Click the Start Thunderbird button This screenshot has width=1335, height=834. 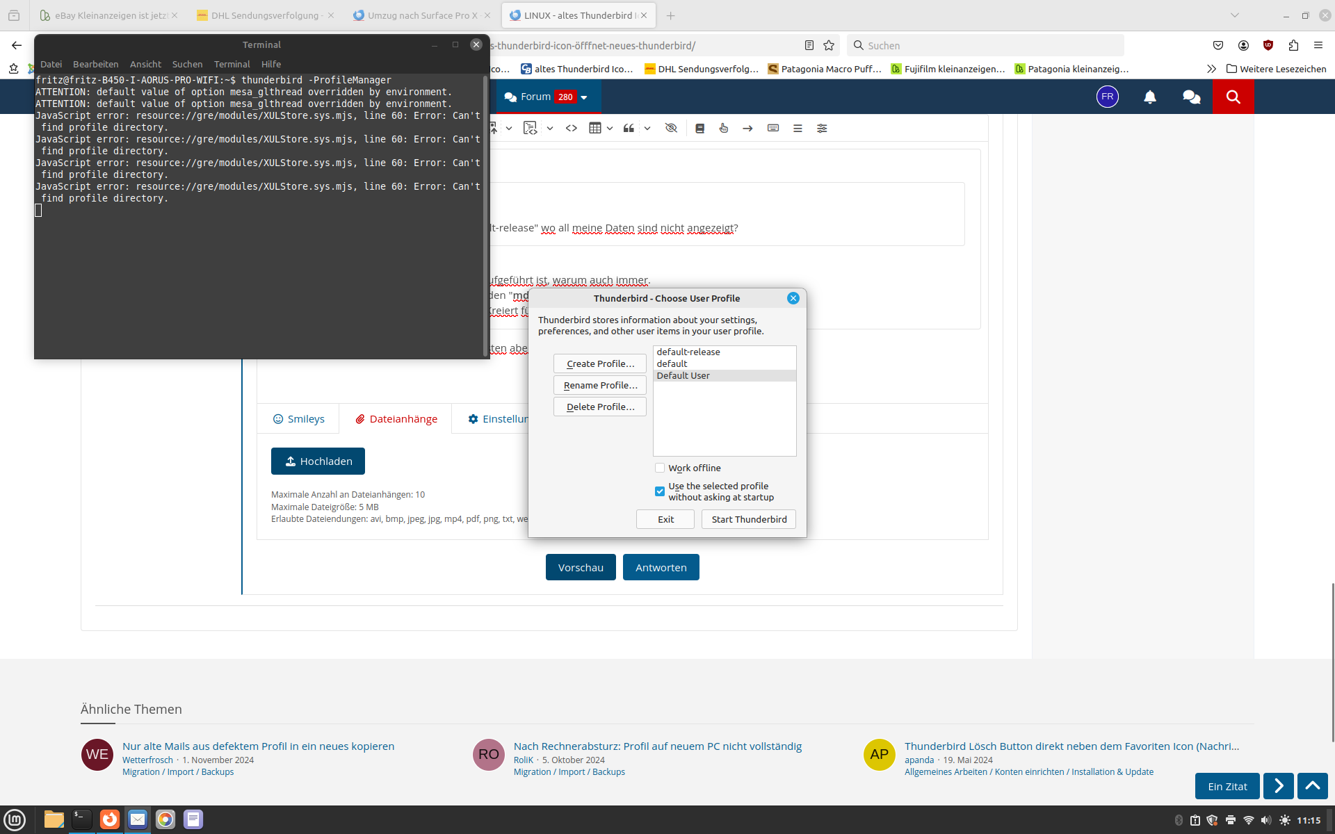(749, 519)
